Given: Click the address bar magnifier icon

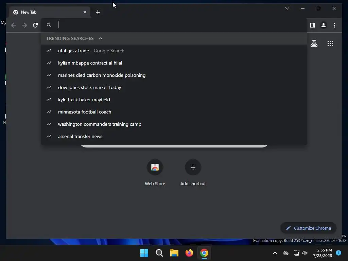Looking at the screenshot, I should 49,25.
